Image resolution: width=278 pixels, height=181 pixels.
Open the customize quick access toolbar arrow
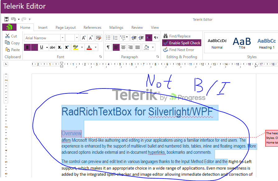pyautogui.click(x=30, y=19)
